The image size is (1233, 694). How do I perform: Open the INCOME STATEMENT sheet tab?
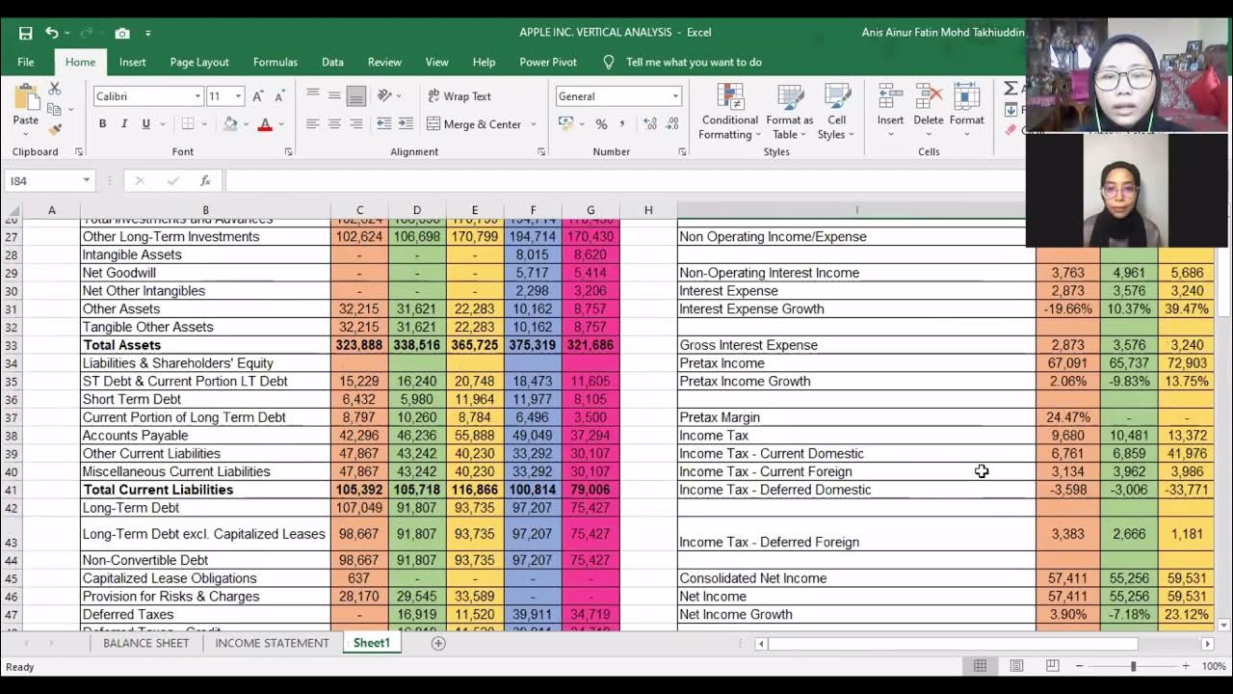(272, 643)
